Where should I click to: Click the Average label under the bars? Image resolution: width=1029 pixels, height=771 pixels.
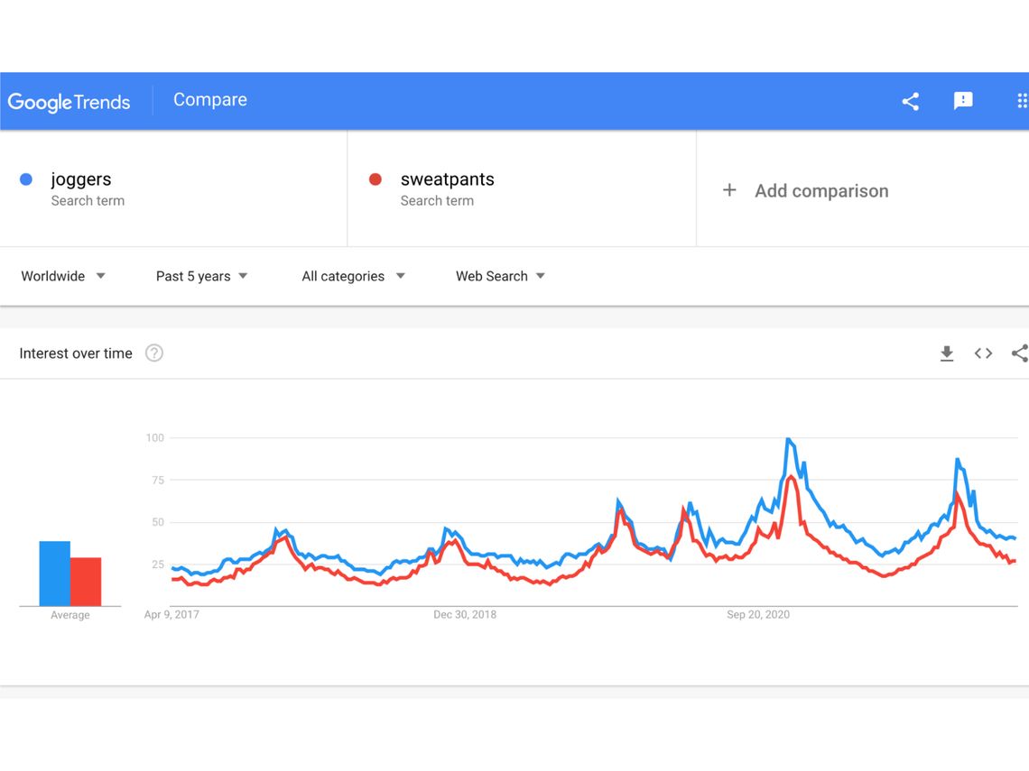click(x=70, y=615)
